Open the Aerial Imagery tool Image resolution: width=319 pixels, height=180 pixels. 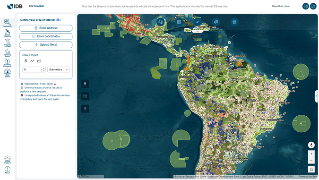[x=7, y=33]
